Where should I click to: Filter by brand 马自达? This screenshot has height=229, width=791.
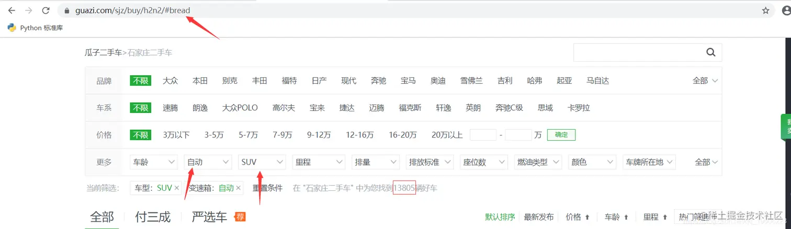(598, 81)
